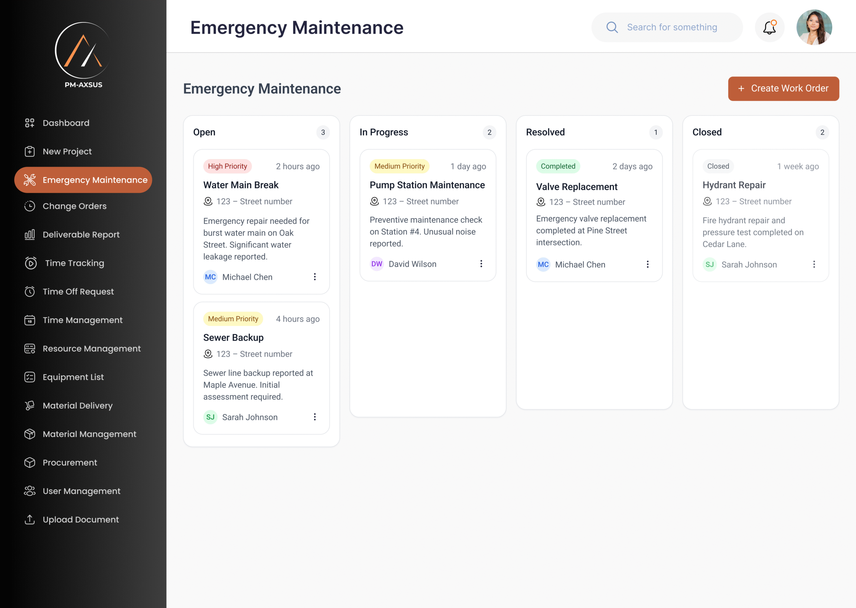Viewport: 856px width, 608px height.
Task: Click the search magnifier icon
Action: click(612, 27)
